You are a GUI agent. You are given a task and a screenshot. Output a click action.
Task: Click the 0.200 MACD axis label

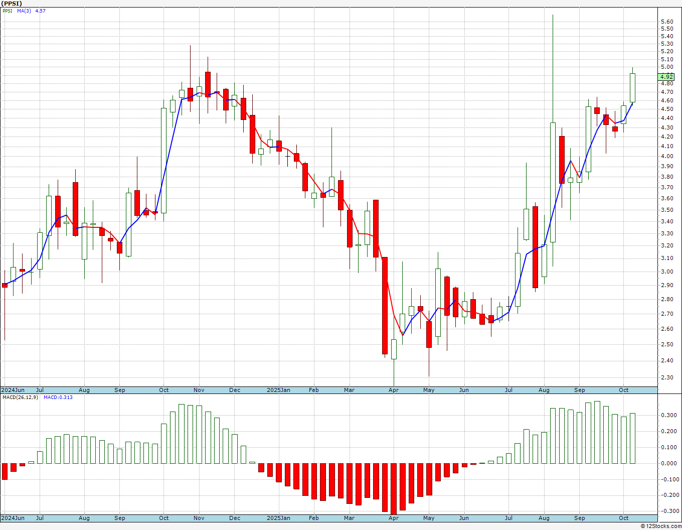[668, 431]
